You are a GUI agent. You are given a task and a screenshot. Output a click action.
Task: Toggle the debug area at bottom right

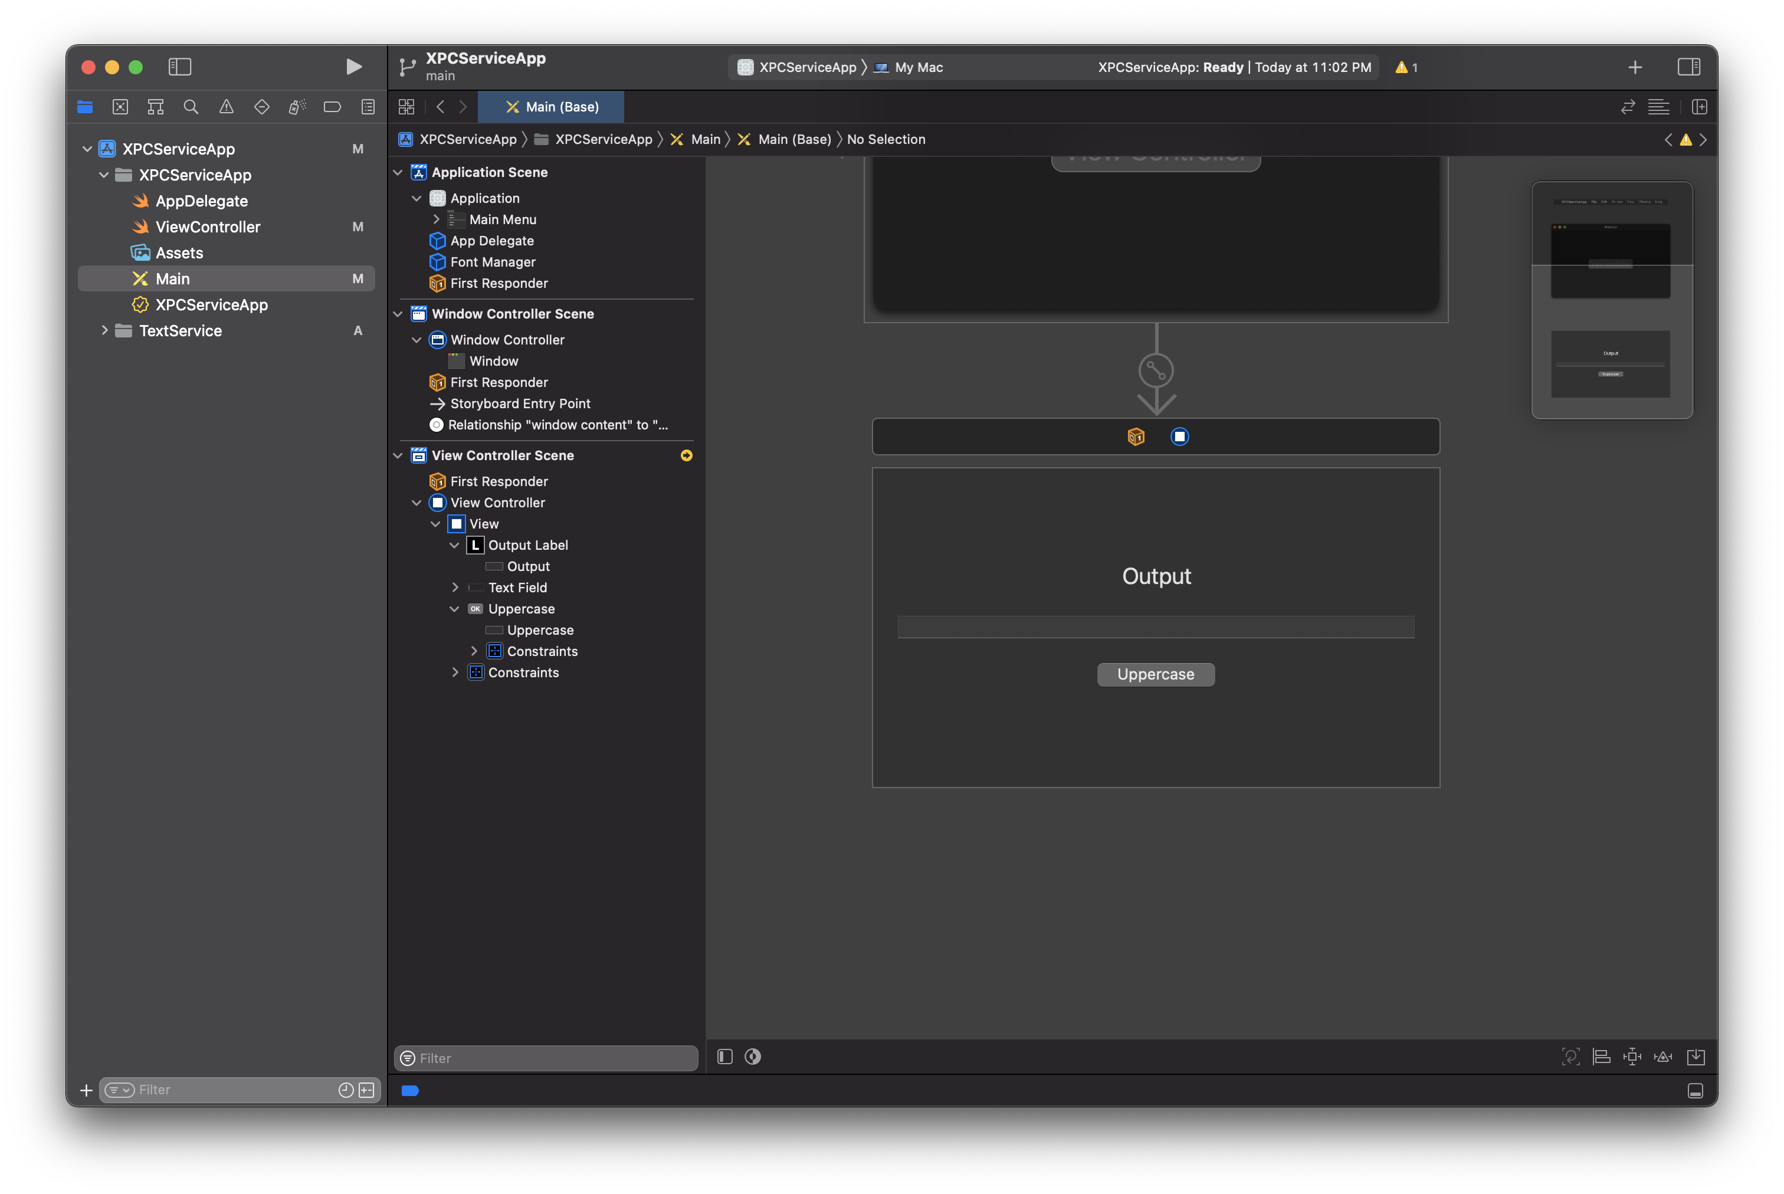[1695, 1091]
